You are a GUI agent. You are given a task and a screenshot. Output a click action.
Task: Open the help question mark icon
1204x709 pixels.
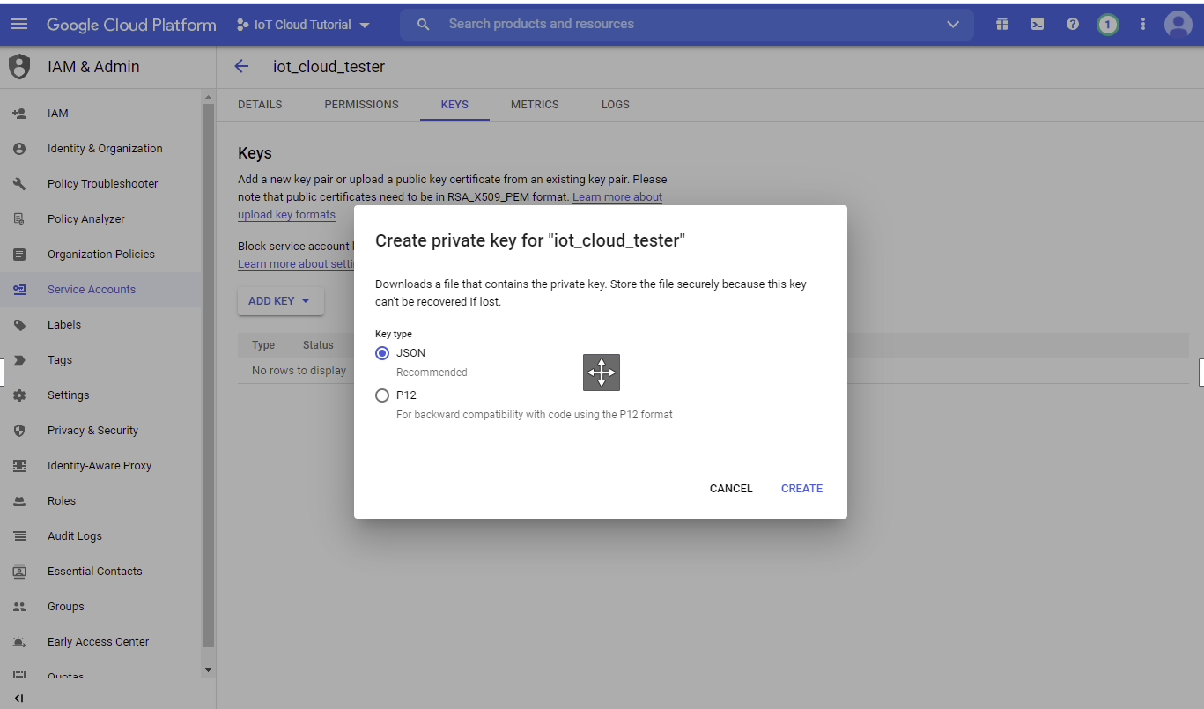(1073, 25)
